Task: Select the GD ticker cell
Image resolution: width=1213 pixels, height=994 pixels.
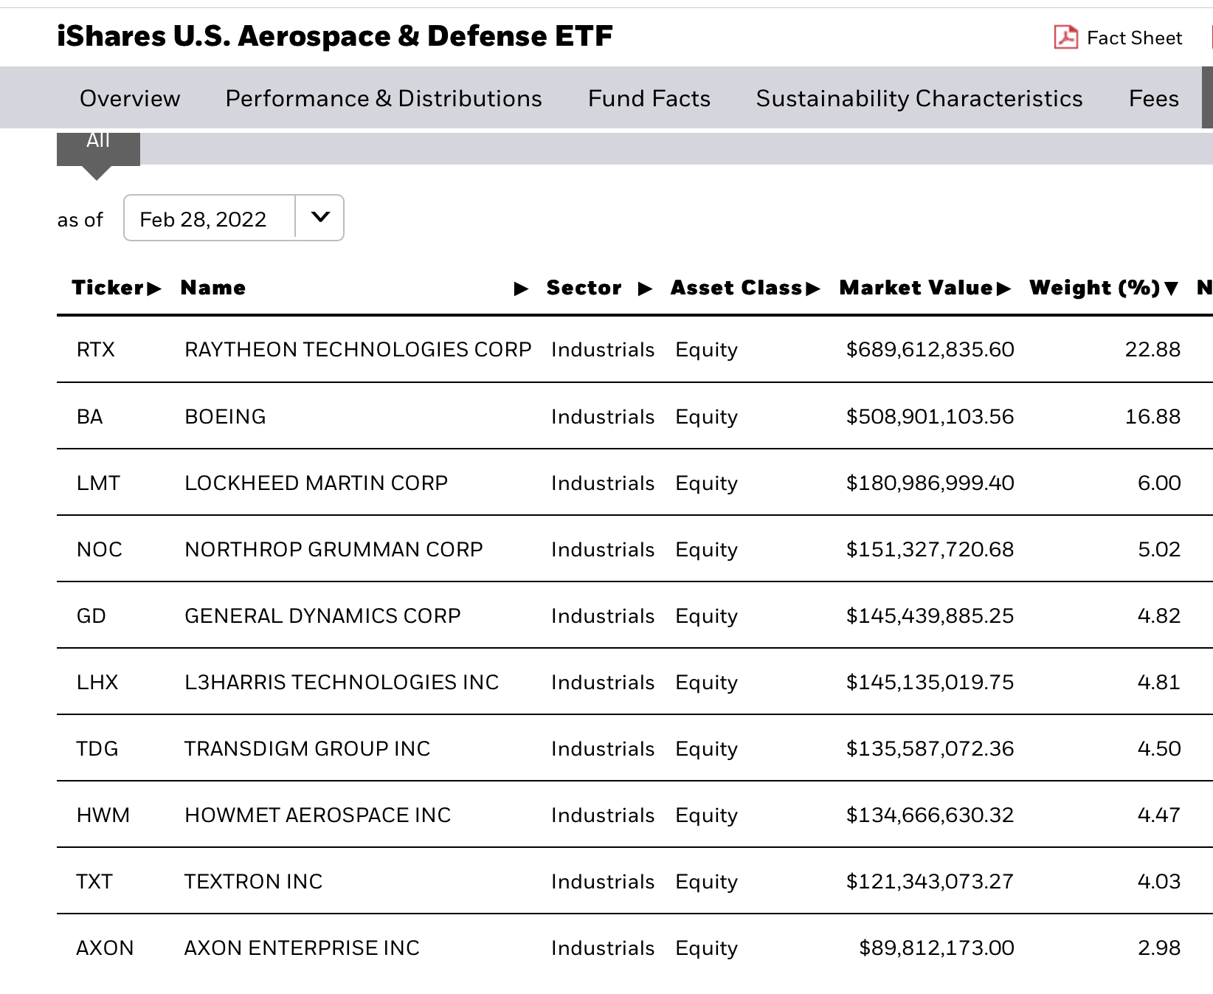Action: click(91, 615)
